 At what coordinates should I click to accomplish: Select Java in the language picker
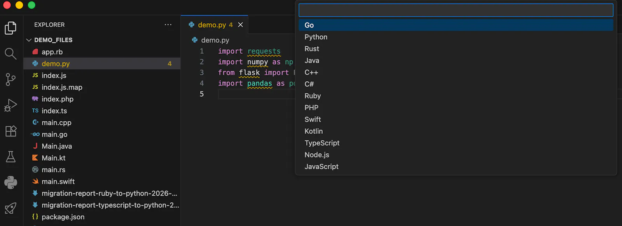[x=456, y=61]
